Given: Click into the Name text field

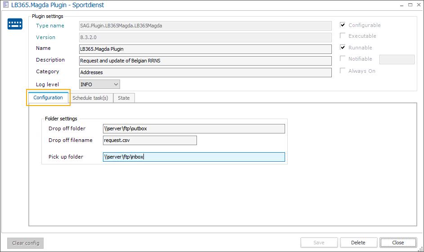Looking at the screenshot, I should [205, 49].
